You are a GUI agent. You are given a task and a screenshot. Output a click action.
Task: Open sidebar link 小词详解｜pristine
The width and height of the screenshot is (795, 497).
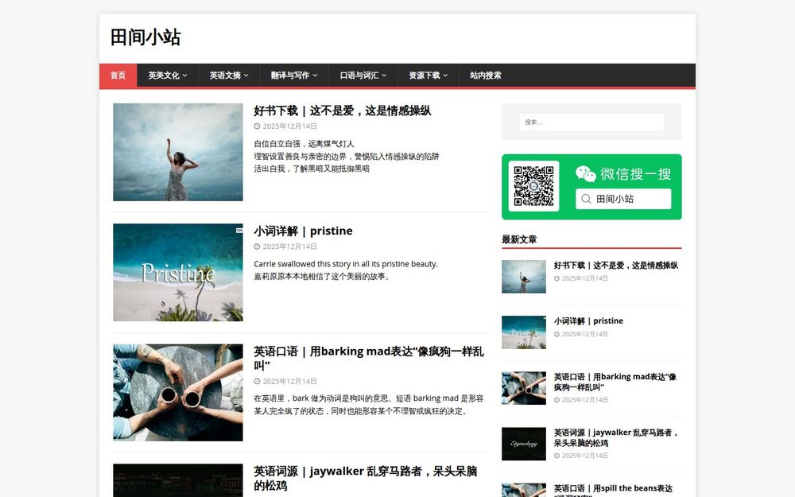click(x=588, y=321)
